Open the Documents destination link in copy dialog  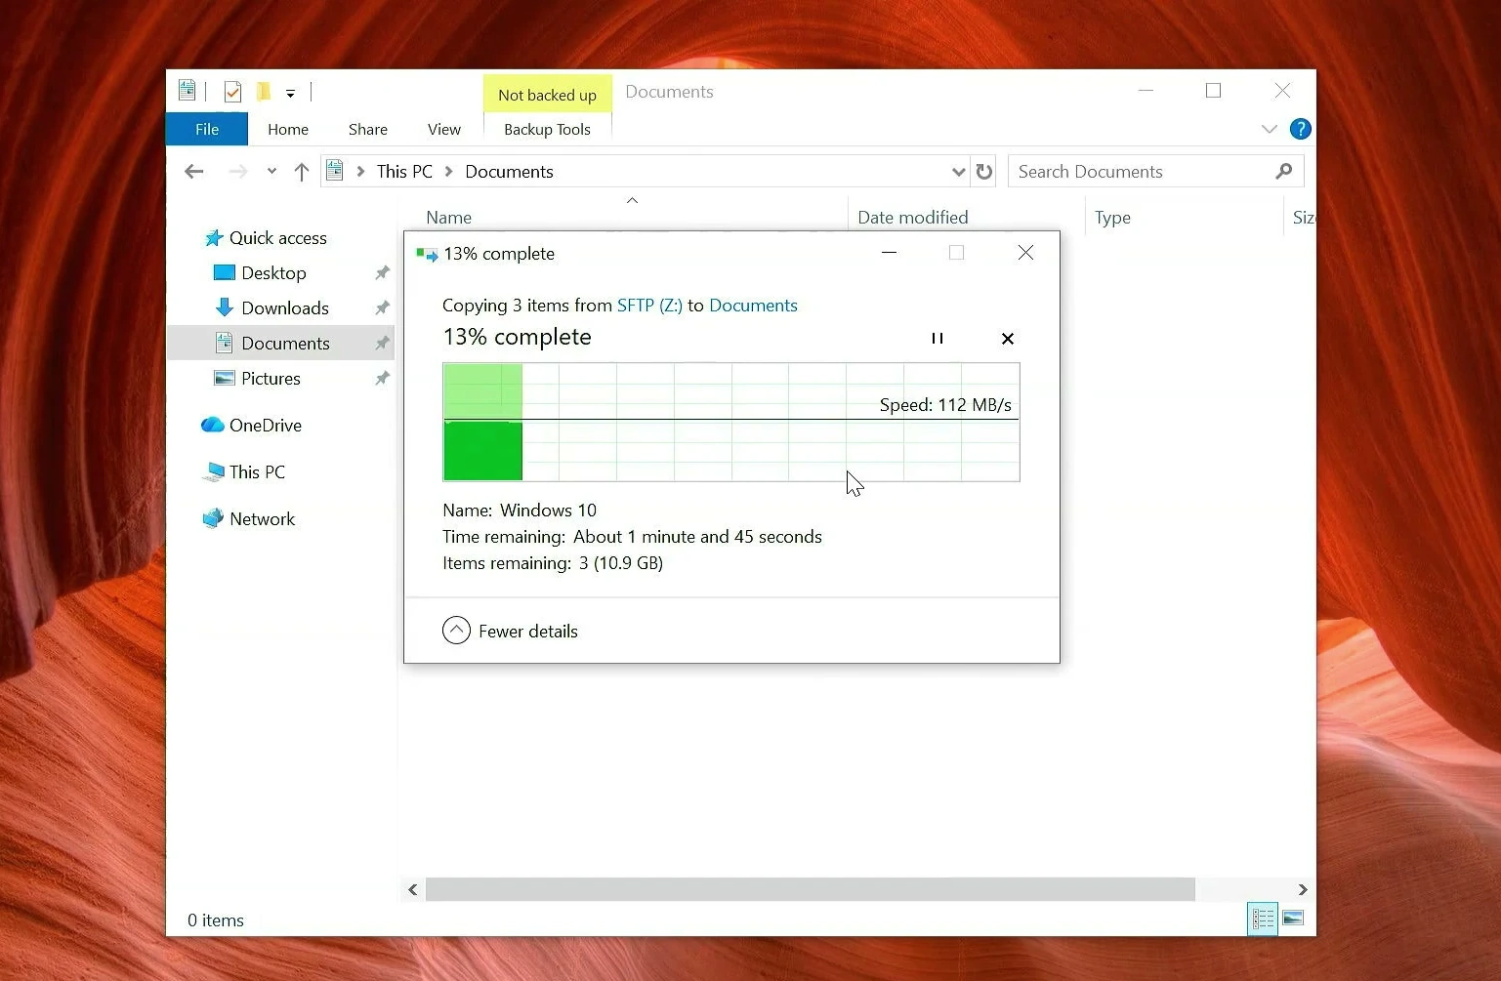click(x=753, y=306)
